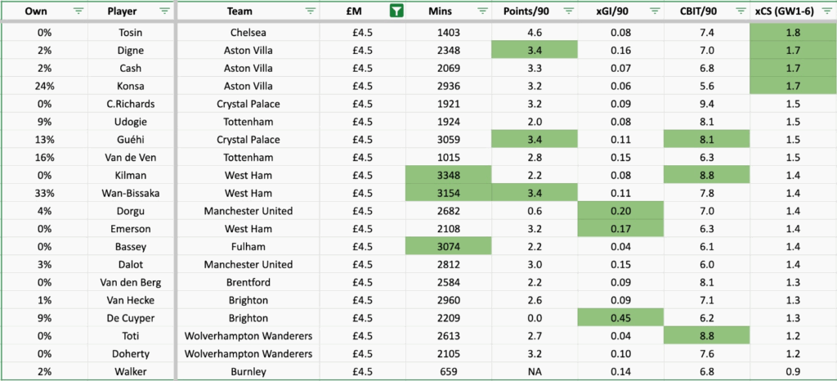
Task: Open the xGI/90 column filter icon
Action: point(652,11)
